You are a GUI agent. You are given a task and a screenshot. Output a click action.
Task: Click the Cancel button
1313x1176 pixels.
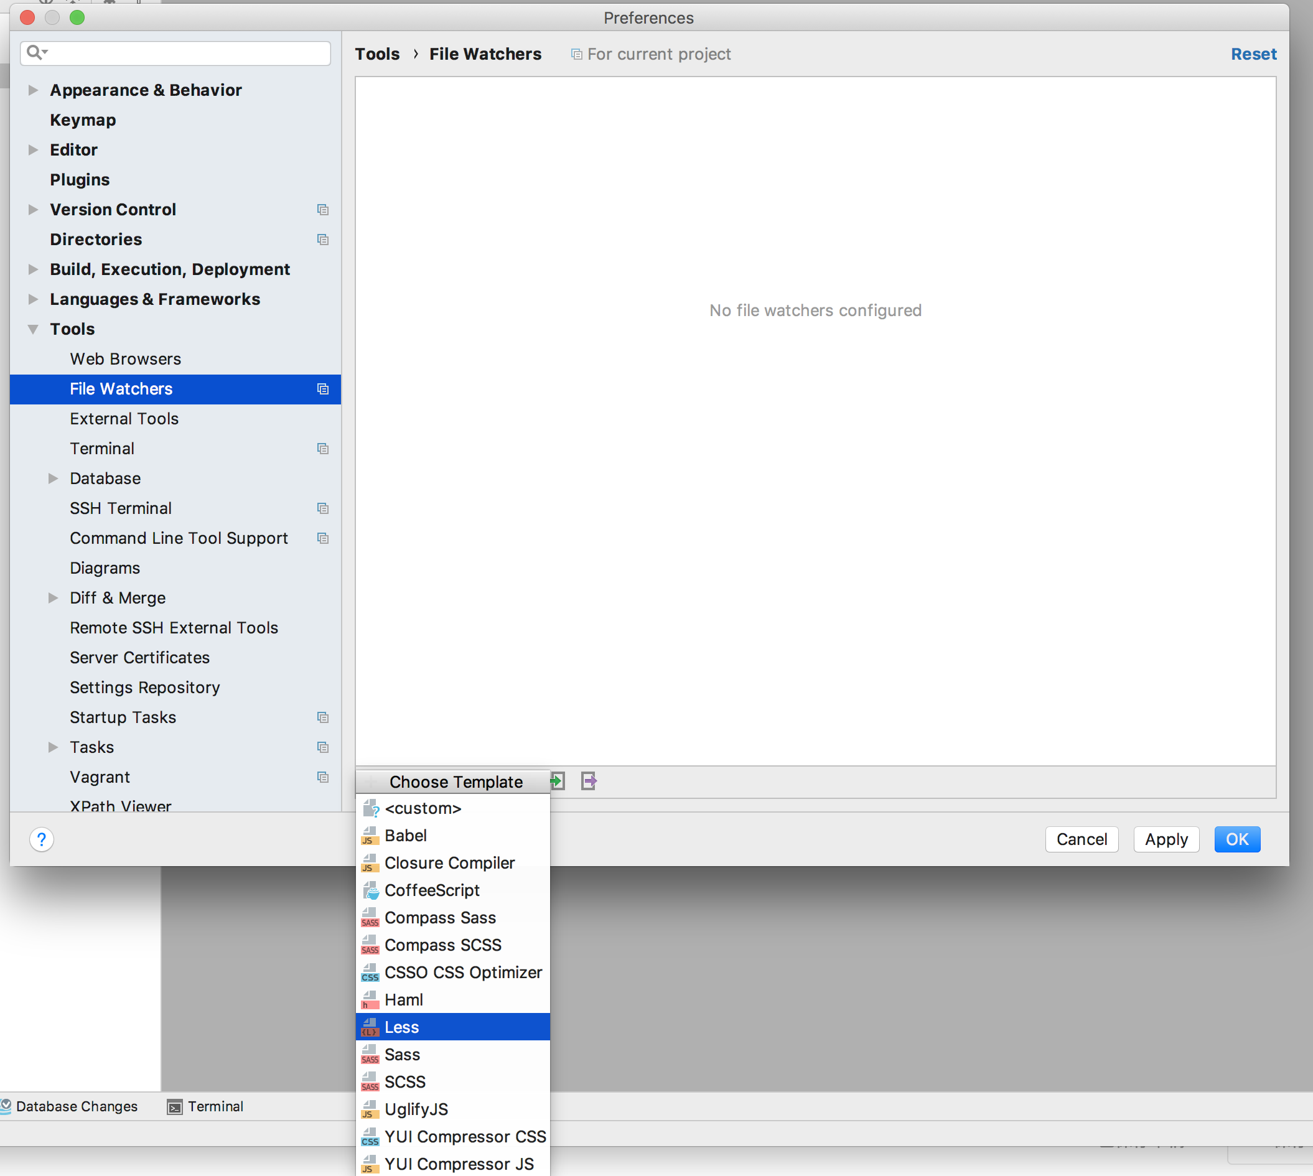coord(1082,839)
